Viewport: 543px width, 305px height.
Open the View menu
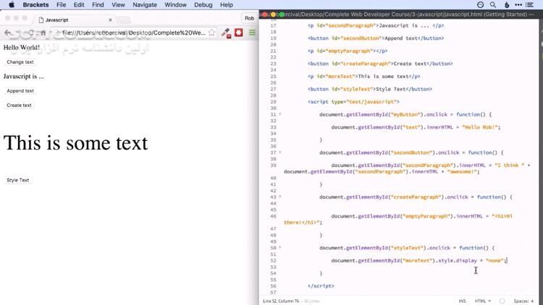tap(118, 5)
